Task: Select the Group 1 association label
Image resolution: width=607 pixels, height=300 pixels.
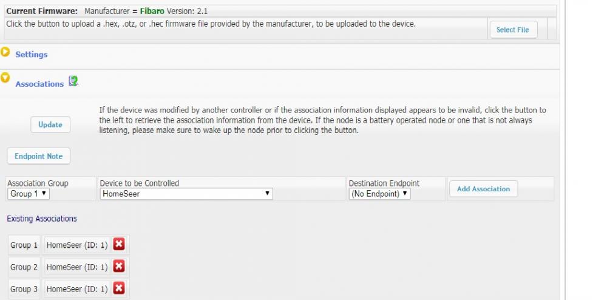Action: pos(24,245)
